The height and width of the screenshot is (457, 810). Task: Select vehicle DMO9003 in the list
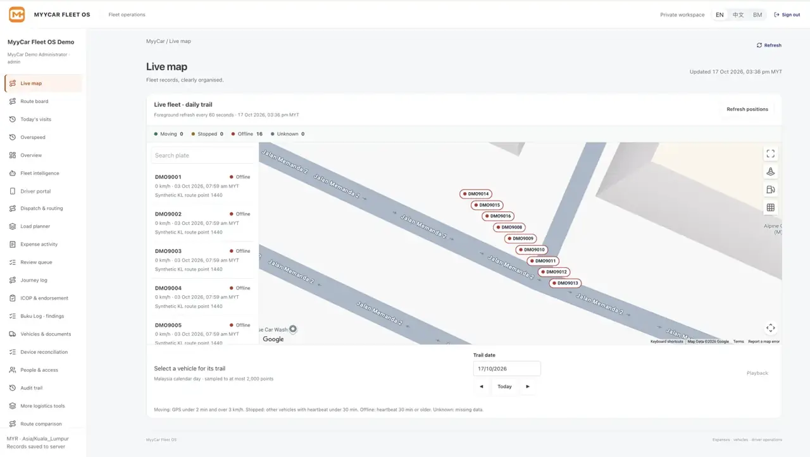point(202,260)
